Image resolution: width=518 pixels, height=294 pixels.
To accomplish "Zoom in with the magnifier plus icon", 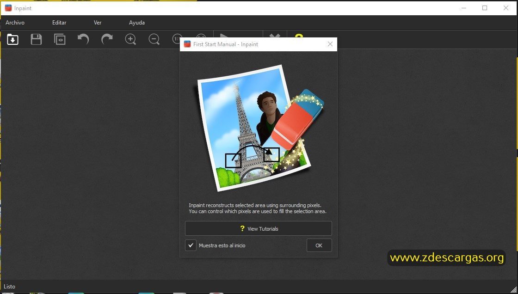I will coord(130,39).
